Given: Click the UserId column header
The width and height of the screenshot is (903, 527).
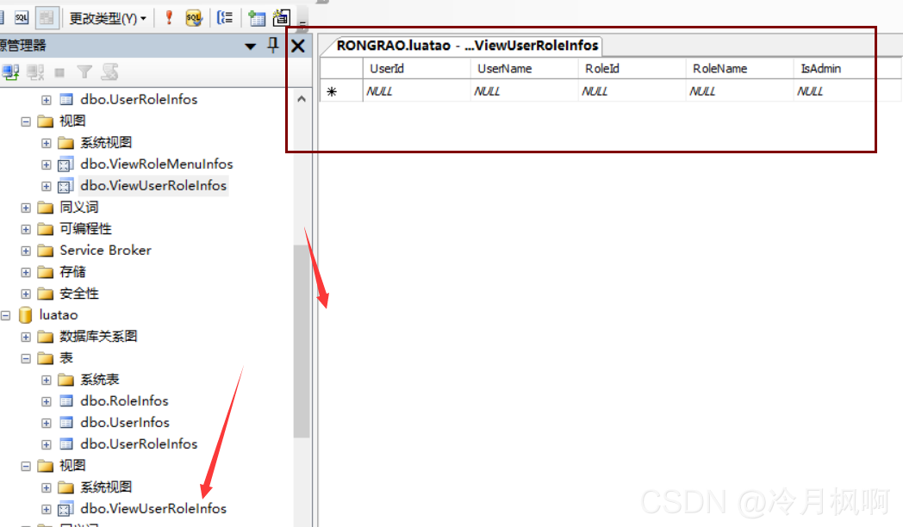Looking at the screenshot, I should pyautogui.click(x=416, y=69).
